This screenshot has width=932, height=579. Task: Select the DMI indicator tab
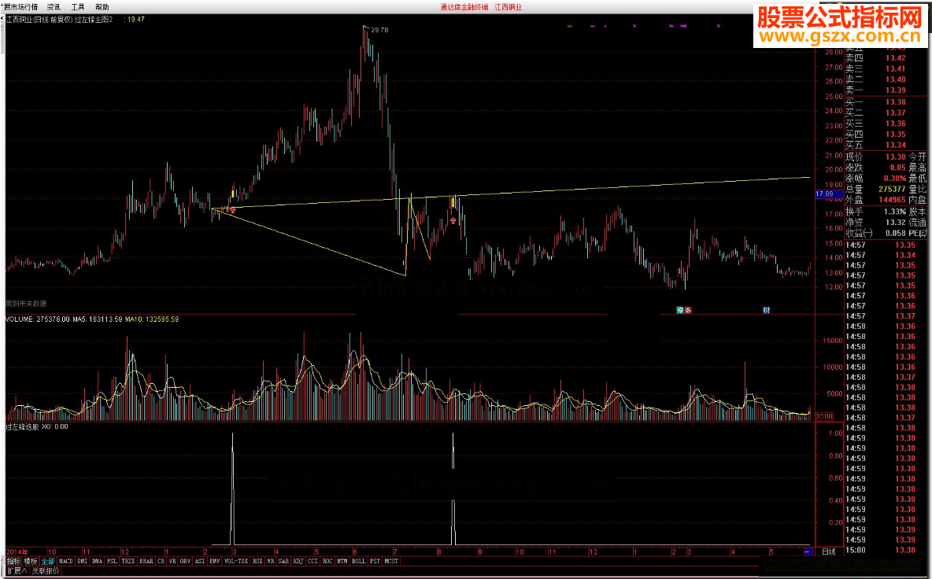(x=83, y=561)
